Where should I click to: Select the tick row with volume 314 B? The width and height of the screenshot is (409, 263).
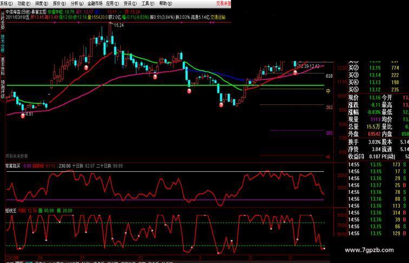click(377, 213)
